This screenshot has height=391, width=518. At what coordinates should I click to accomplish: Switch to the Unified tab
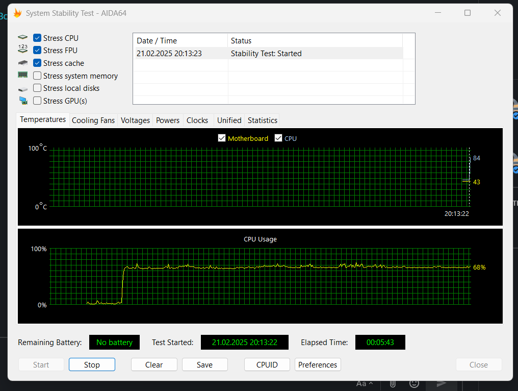click(229, 120)
